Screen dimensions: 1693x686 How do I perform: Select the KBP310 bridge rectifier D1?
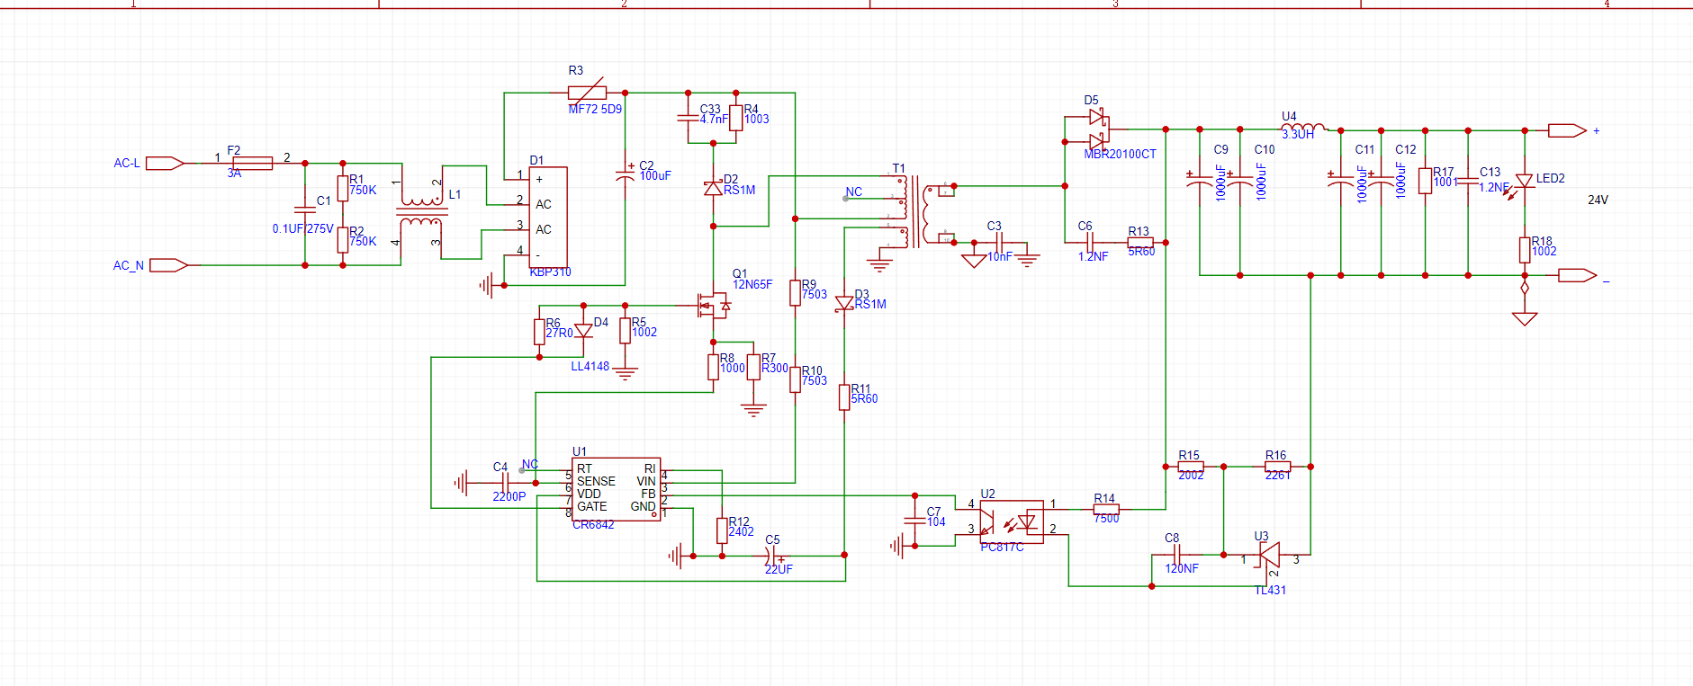pyautogui.click(x=547, y=217)
